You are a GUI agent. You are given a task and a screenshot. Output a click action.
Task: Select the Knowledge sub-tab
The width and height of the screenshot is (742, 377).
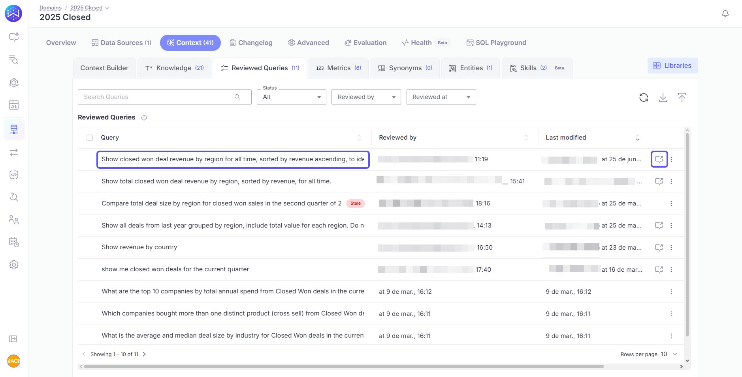click(x=175, y=68)
